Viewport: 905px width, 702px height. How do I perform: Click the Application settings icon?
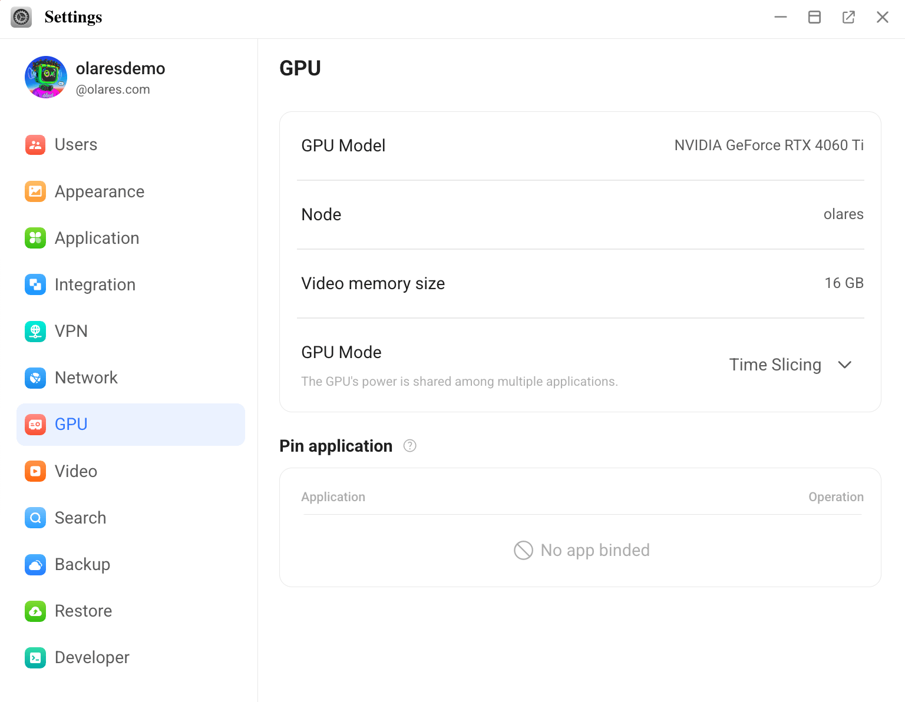pos(35,238)
